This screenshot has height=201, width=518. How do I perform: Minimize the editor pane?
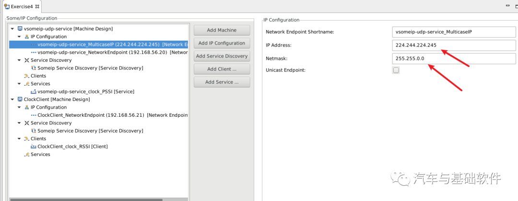pyautogui.click(x=508, y=6)
